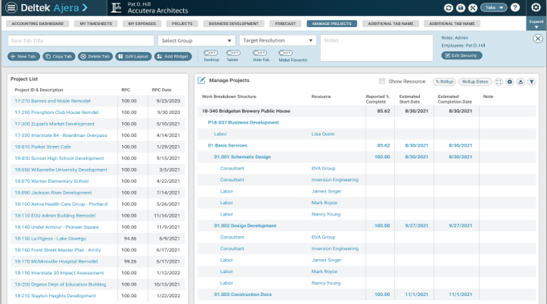Screen dimensions: 547x304
Task: Click fullscreen icon in Manage Projects widget
Action: click(499, 81)
